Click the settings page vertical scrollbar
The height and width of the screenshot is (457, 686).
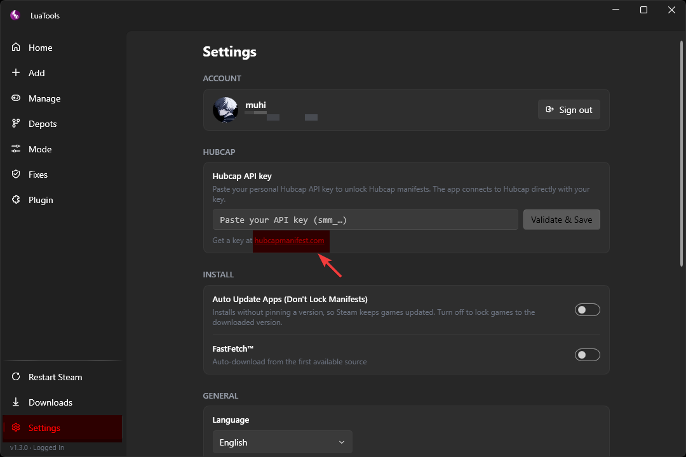coord(681,153)
